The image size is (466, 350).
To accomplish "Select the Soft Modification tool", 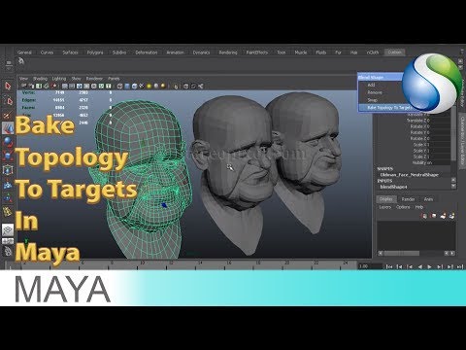I will coord(8,184).
